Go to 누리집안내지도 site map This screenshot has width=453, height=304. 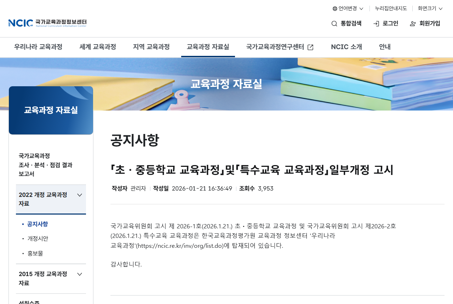coord(391,8)
